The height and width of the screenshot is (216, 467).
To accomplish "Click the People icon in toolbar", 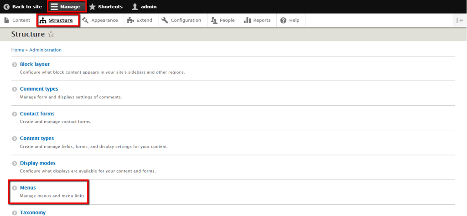I will (x=214, y=20).
